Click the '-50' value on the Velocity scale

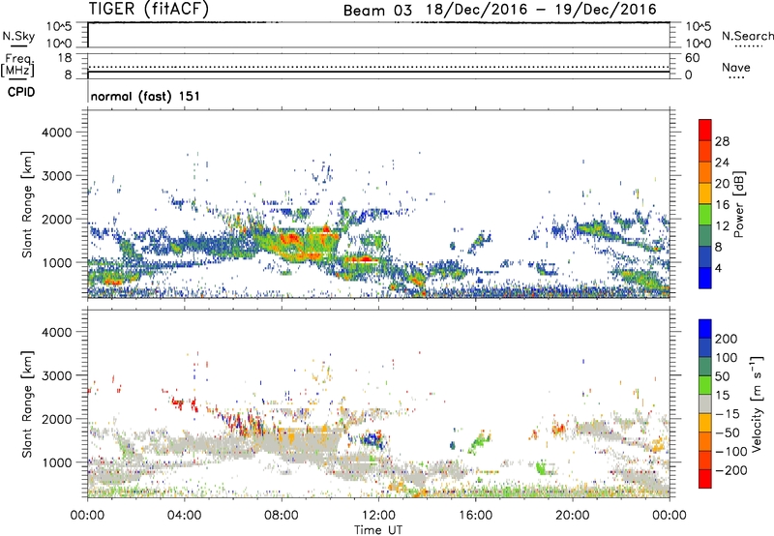click(727, 432)
